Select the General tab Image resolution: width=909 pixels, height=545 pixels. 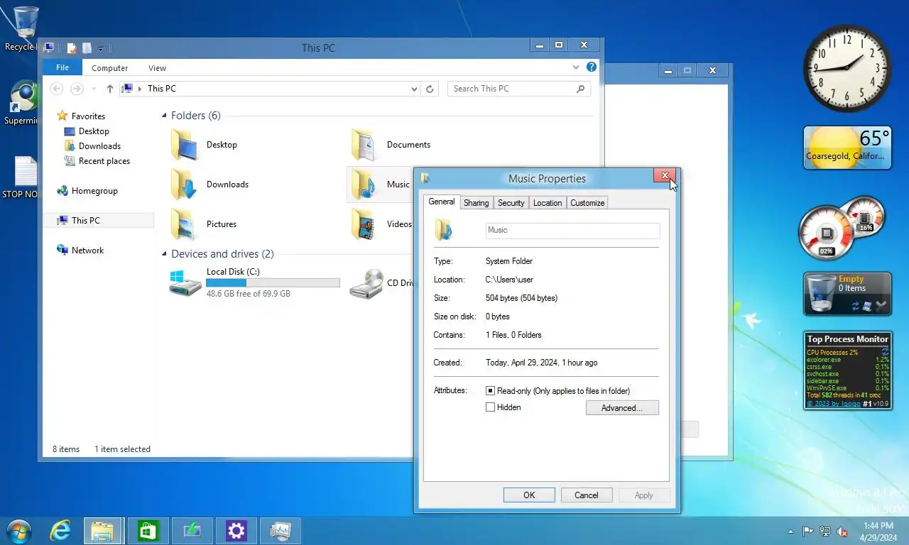[441, 202]
